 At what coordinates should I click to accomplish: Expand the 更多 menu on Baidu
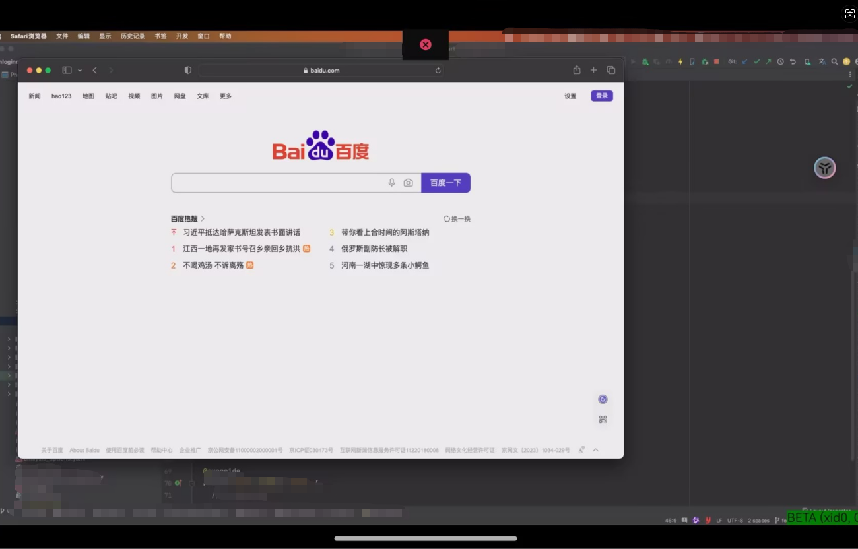(226, 96)
